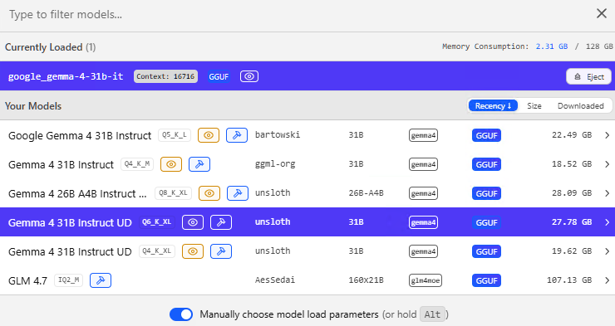The width and height of the screenshot is (615, 326).
Task: Expand chevron on Gemma 4 26B A4B Instruct row
Action: 607,193
